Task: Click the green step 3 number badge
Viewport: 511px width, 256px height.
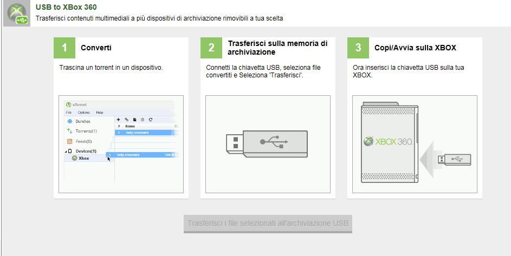Action: coord(358,48)
